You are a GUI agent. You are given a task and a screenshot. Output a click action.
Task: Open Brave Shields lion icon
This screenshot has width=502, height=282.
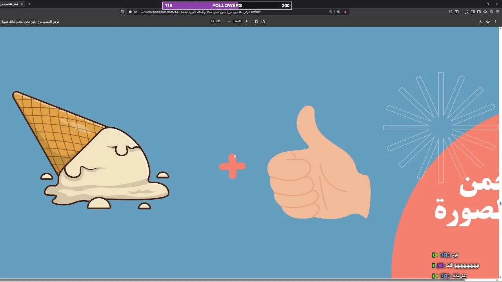tap(338, 12)
